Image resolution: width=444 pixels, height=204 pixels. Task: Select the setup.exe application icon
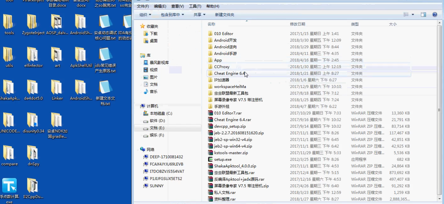click(x=210, y=159)
